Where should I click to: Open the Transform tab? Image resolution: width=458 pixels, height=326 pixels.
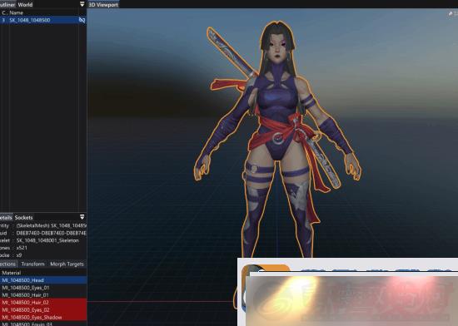pyautogui.click(x=32, y=264)
